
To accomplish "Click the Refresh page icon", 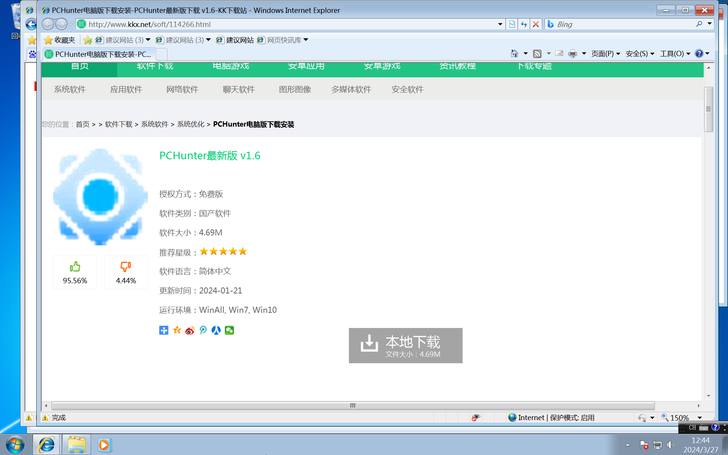I will click(524, 24).
